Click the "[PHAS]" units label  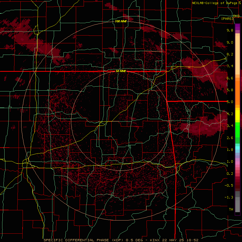[x=227, y=19]
